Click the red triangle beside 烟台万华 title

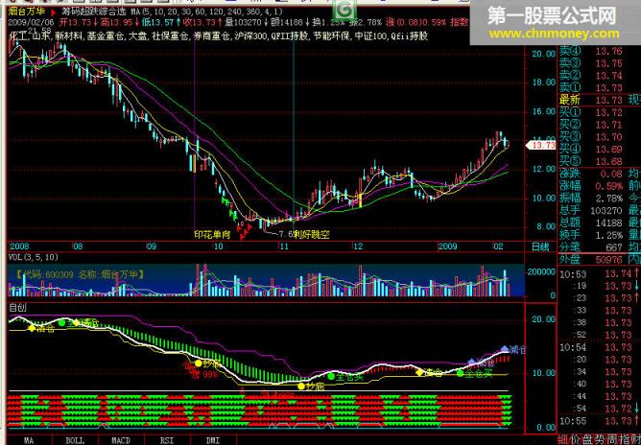pyautogui.click(x=53, y=12)
